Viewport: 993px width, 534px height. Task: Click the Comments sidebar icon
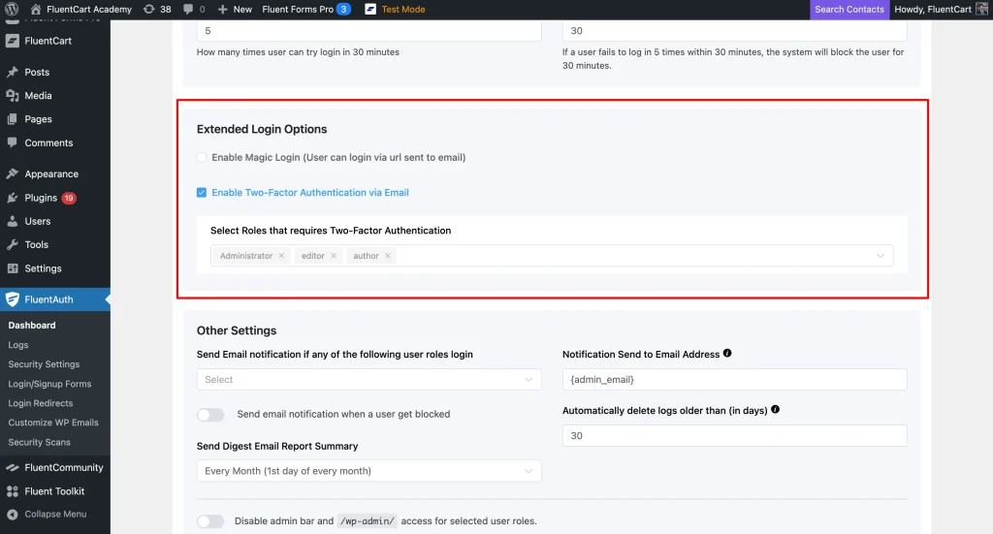tap(12, 142)
